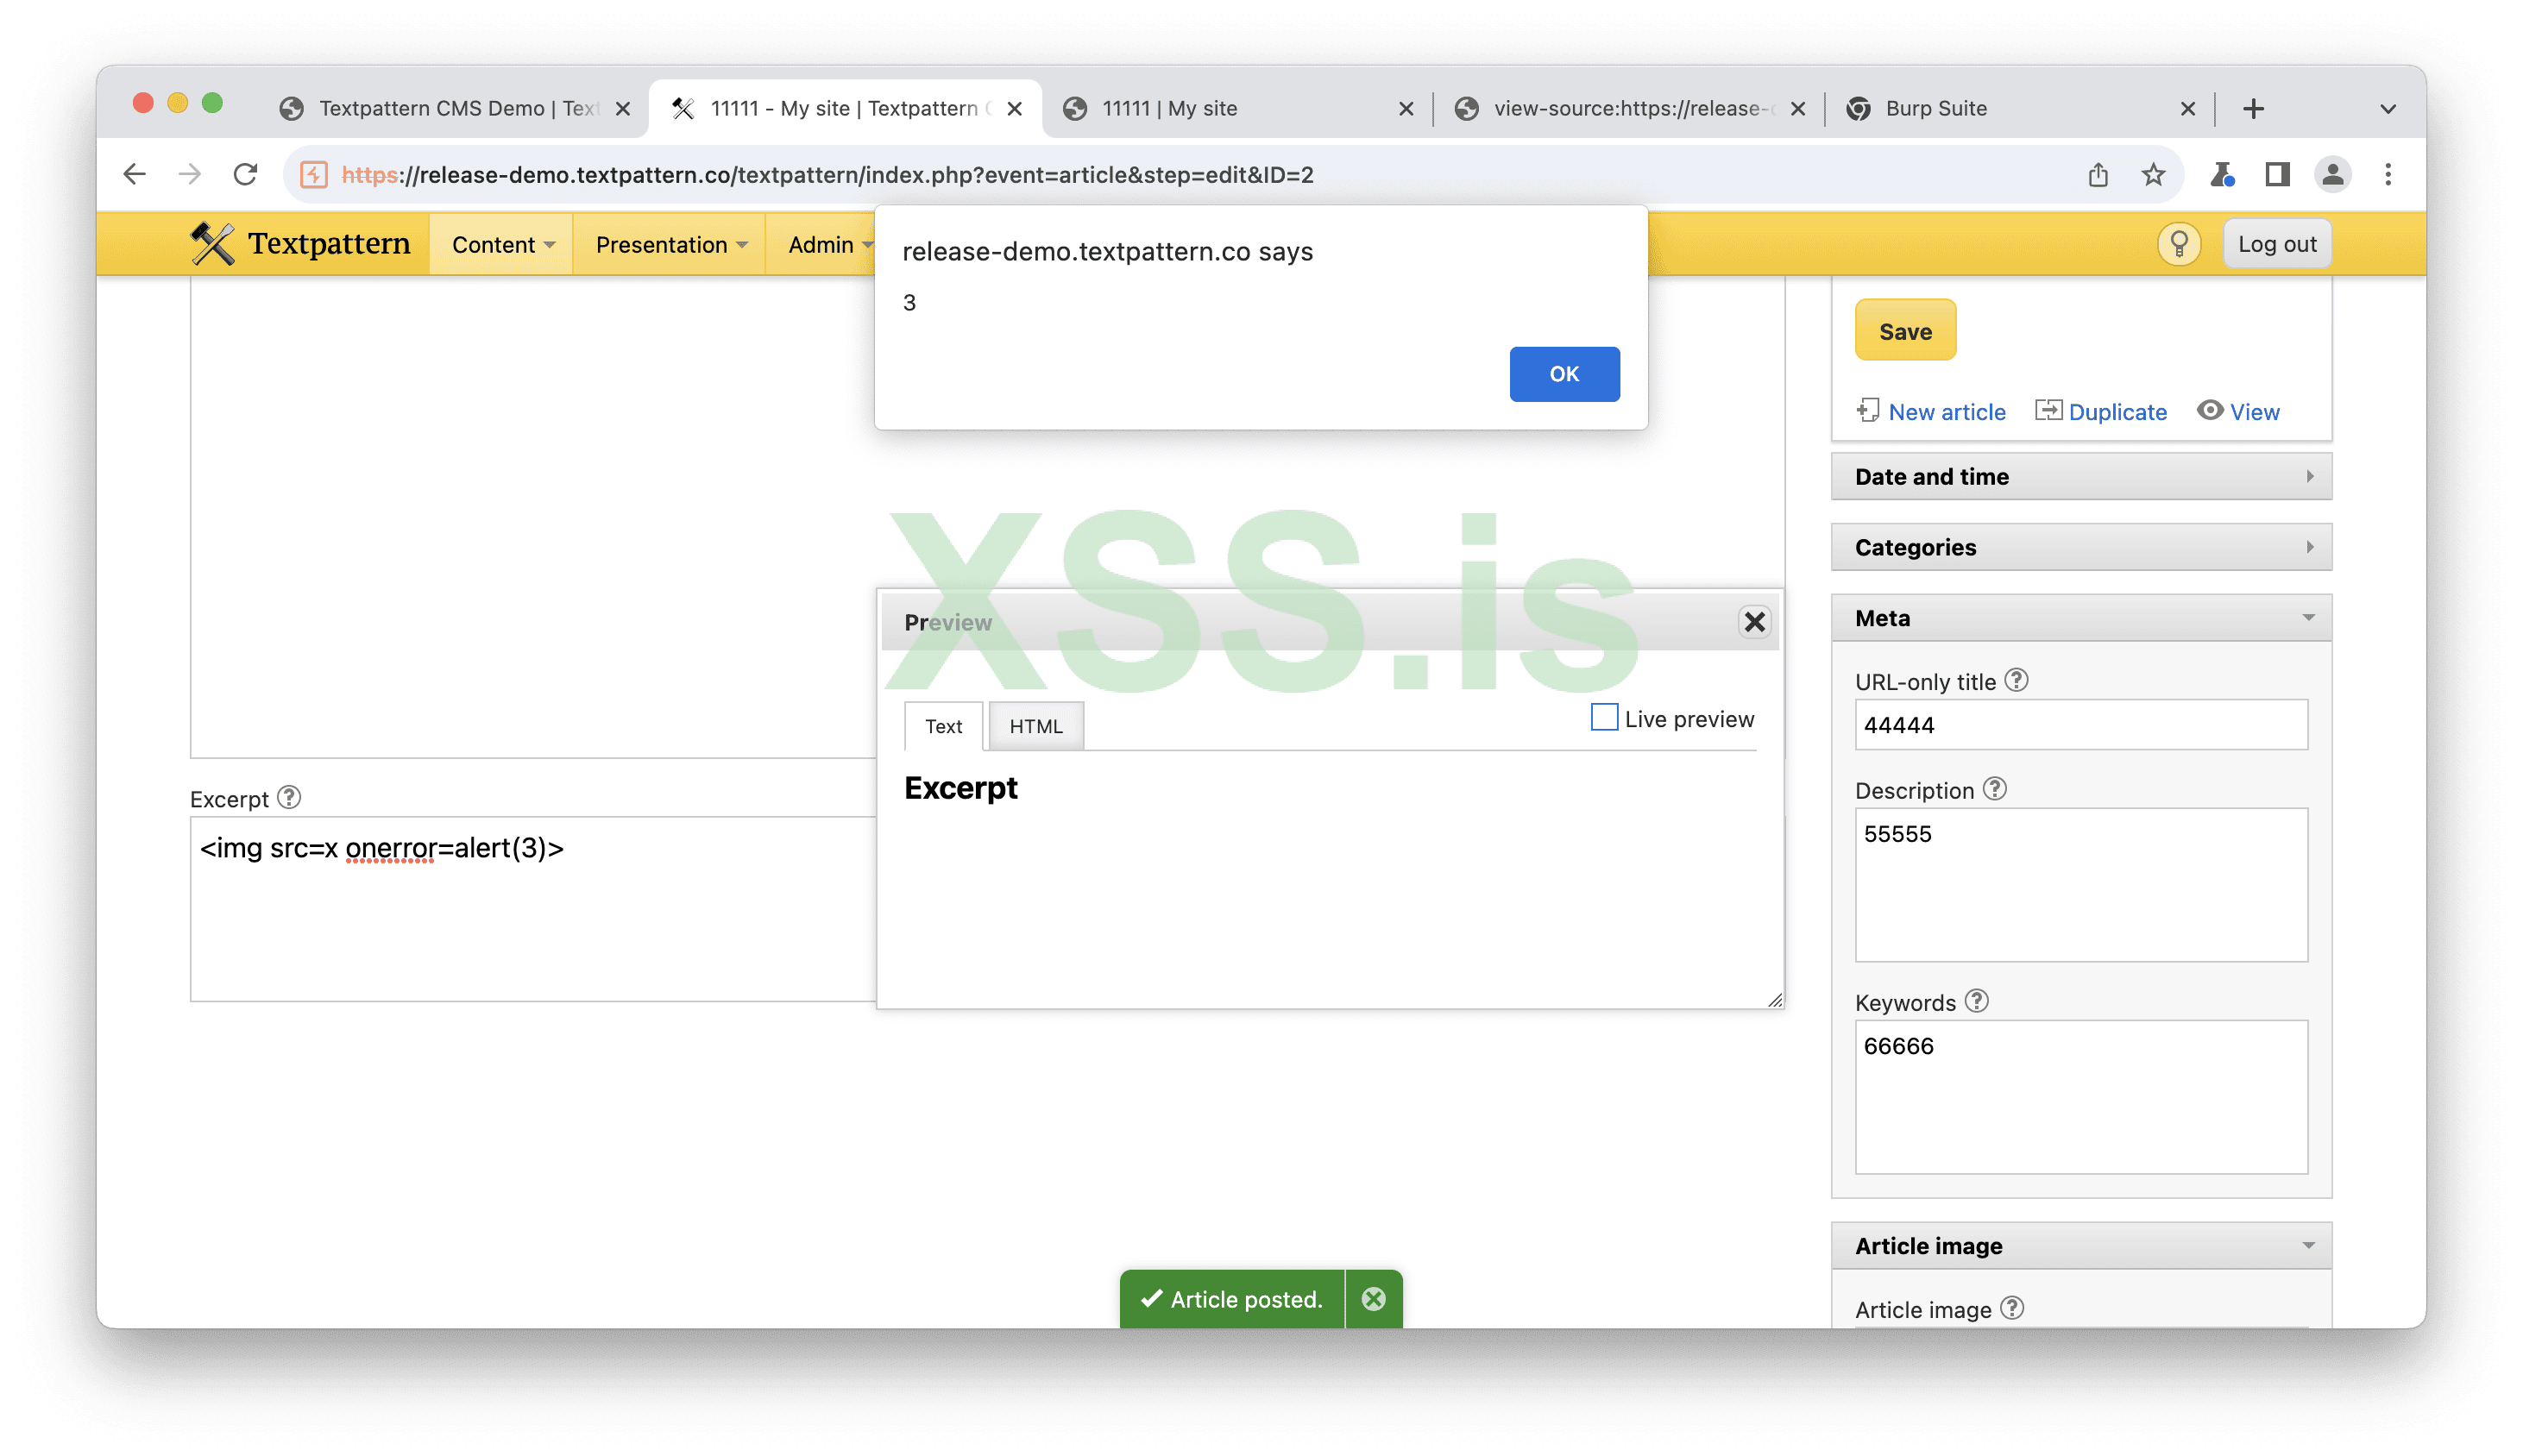The image size is (2523, 1456).
Task: Click the Excerpt help question mark icon
Action: 289,798
